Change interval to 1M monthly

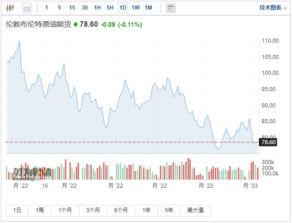(x=148, y=8)
